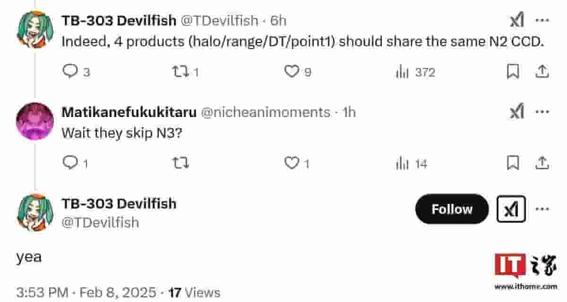The height and width of the screenshot is (302, 567).
Task: View analytics showing 372 views
Action: click(x=402, y=72)
